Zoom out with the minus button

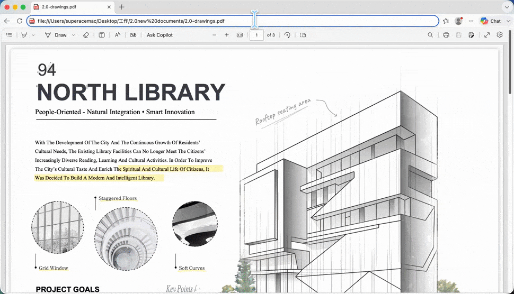click(x=215, y=35)
